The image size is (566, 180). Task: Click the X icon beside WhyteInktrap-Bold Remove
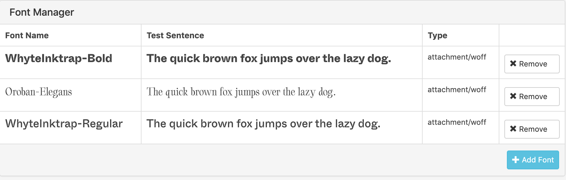513,64
